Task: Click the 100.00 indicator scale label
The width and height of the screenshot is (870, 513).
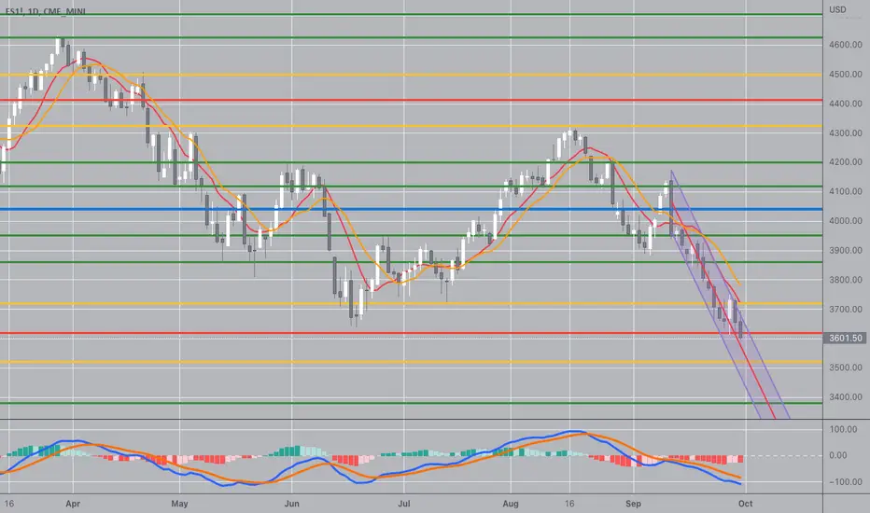Action: point(843,429)
